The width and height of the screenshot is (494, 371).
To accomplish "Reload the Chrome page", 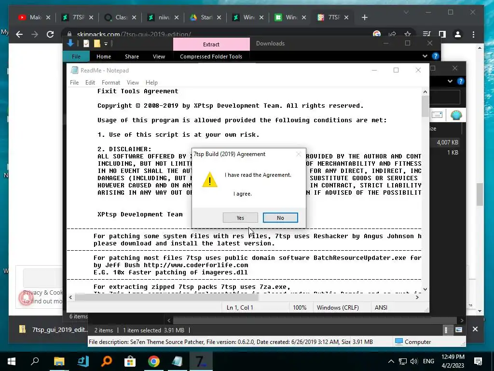I will (x=50, y=34).
